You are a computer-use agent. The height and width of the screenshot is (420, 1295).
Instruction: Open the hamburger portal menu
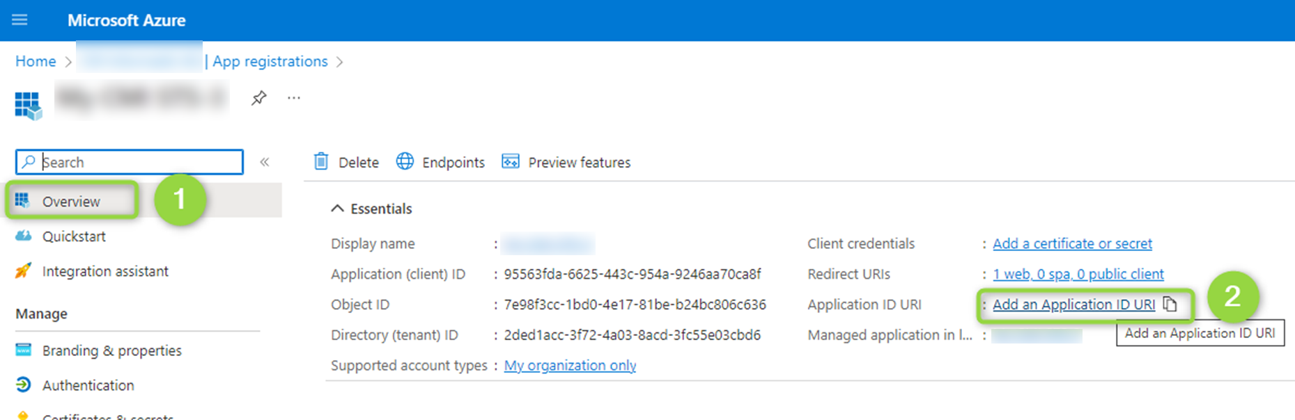point(20,19)
